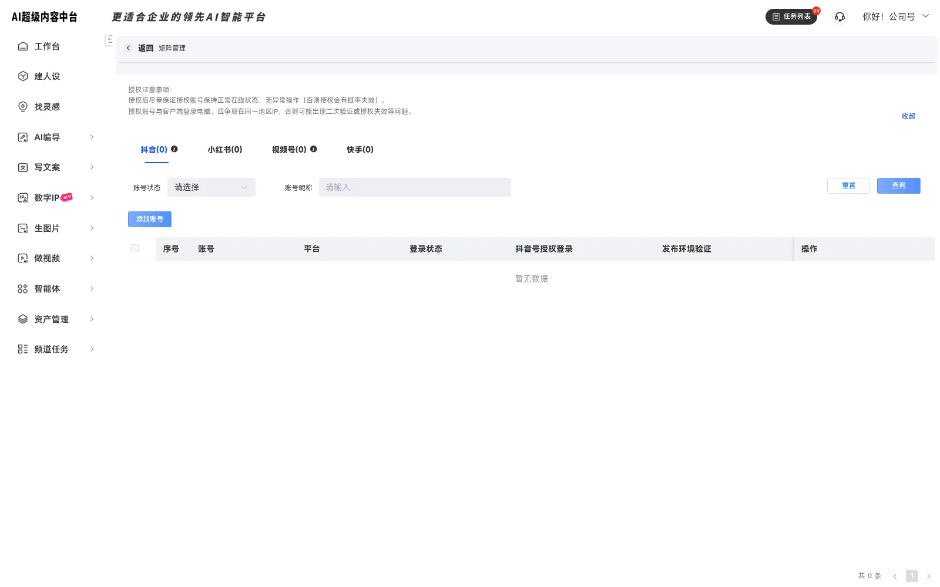
Task: Expand the 资产管理 menu chevron
Action: (x=92, y=319)
